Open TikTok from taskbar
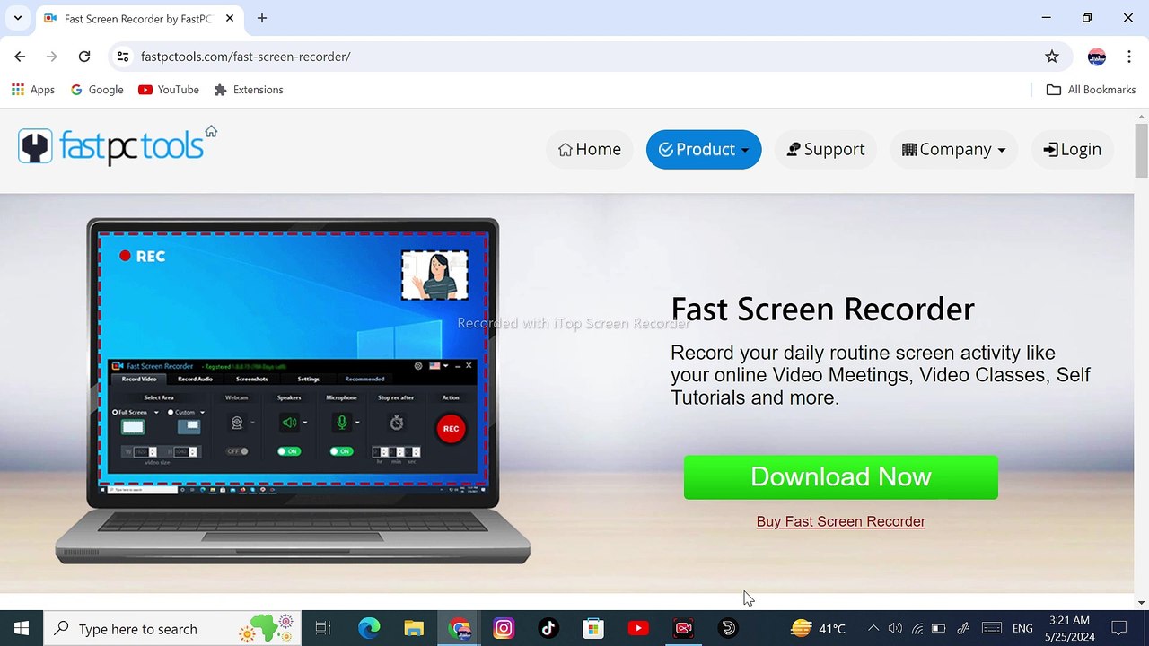Viewport: 1149px width, 646px height. pyautogui.click(x=548, y=628)
